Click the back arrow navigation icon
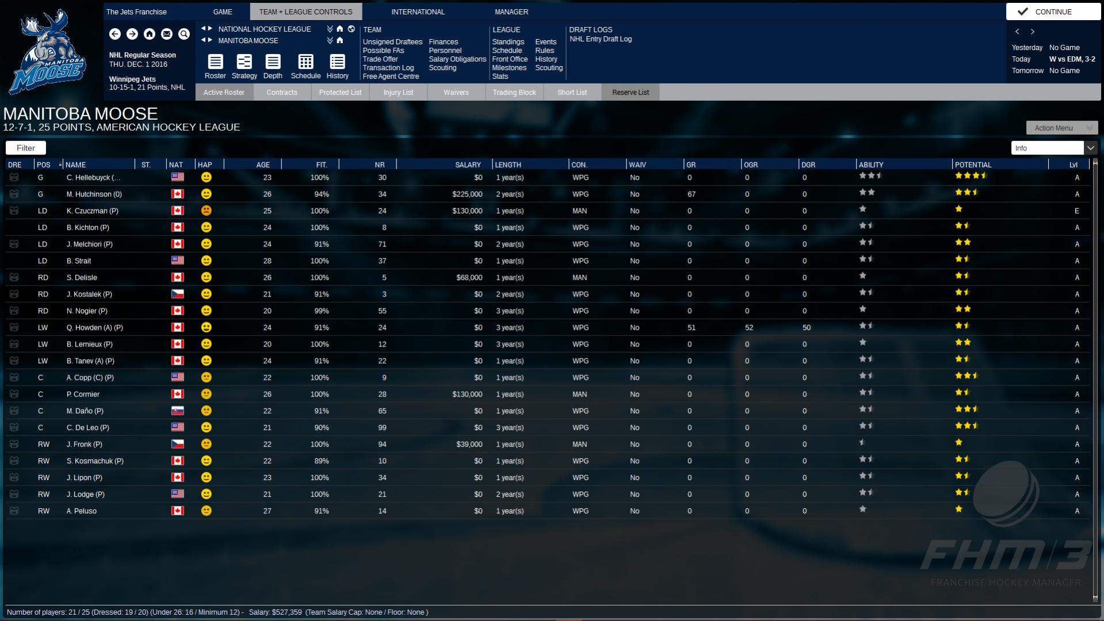Viewport: 1104px width, 621px height. pos(115,34)
